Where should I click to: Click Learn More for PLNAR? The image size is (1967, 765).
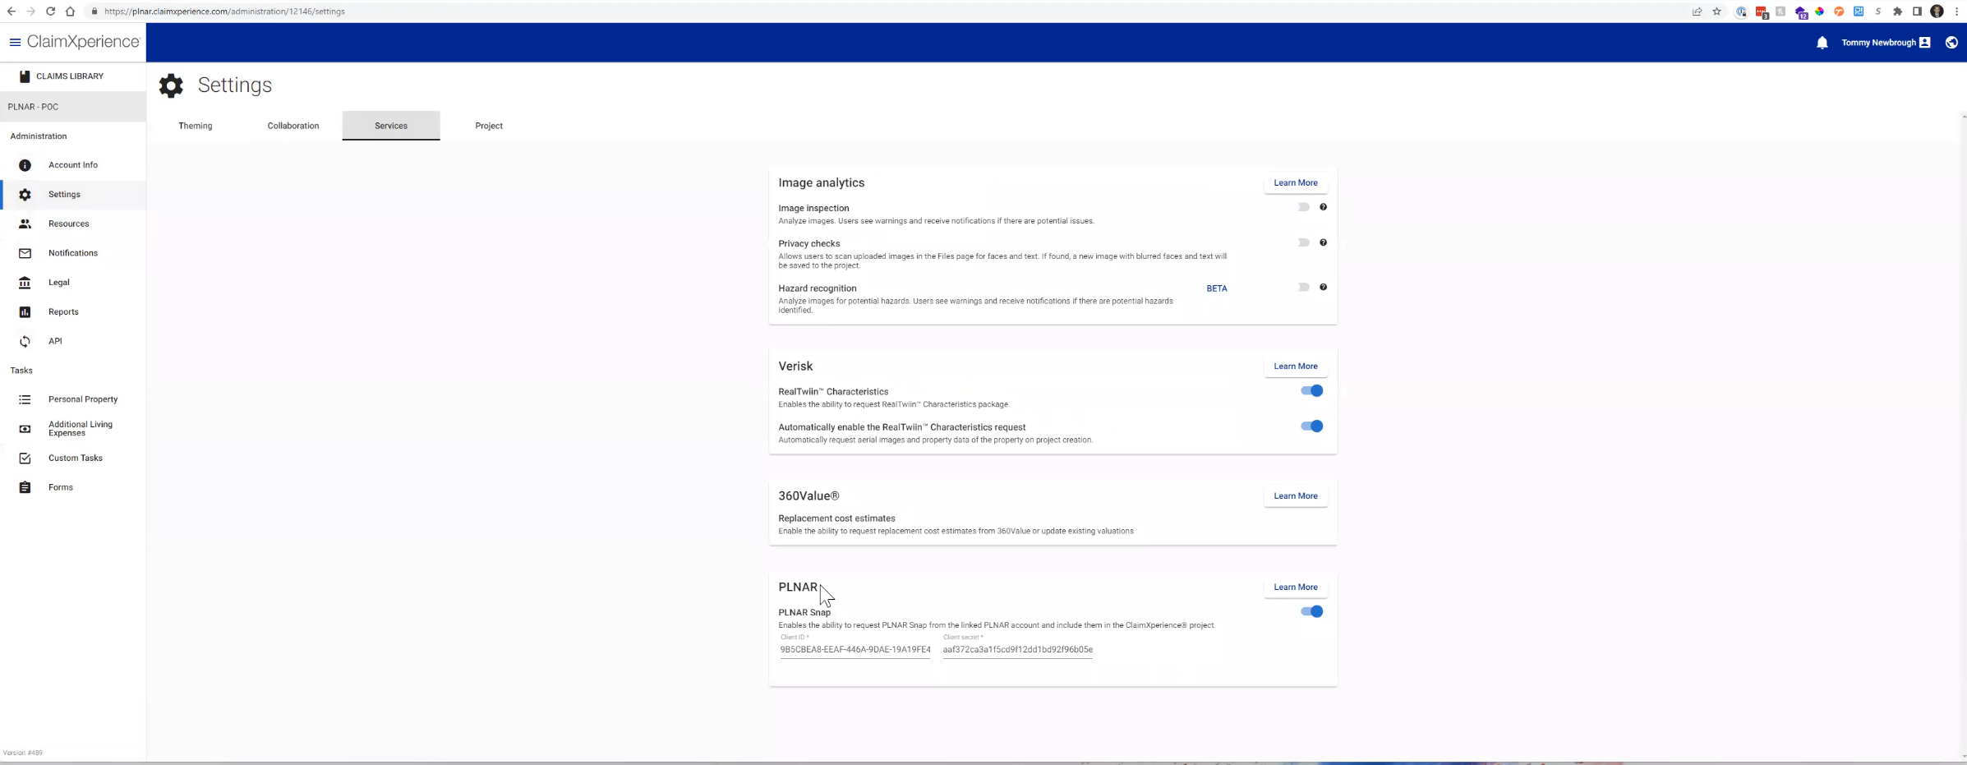[1296, 588]
